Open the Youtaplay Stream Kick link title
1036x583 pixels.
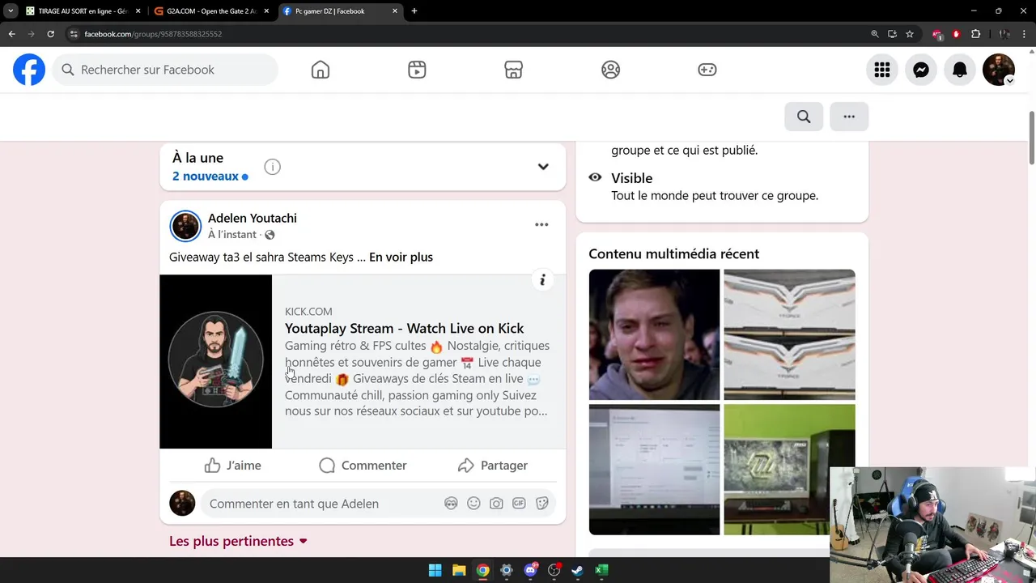(404, 328)
